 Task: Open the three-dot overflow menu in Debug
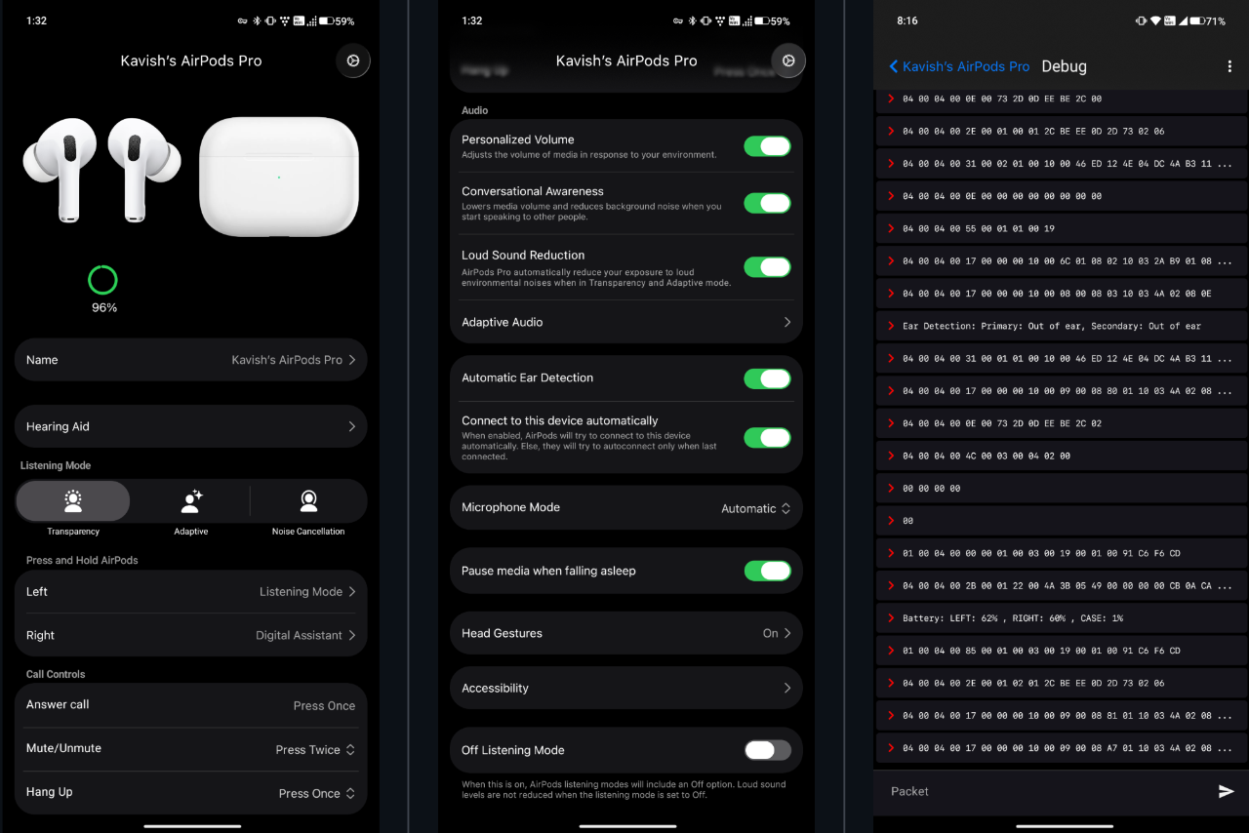[1229, 66]
